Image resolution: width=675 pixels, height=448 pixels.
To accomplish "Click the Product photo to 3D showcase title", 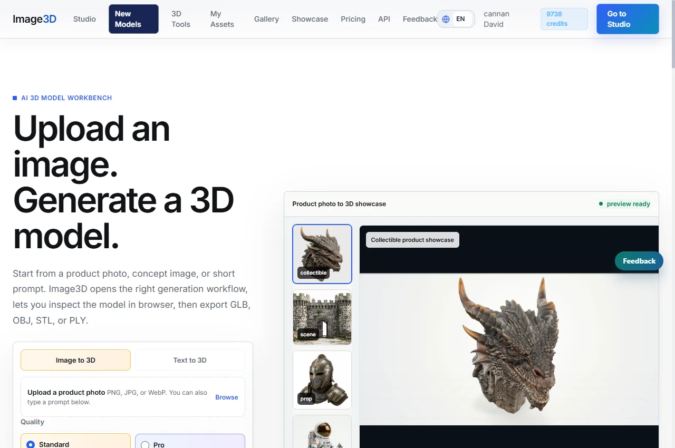I will point(339,204).
